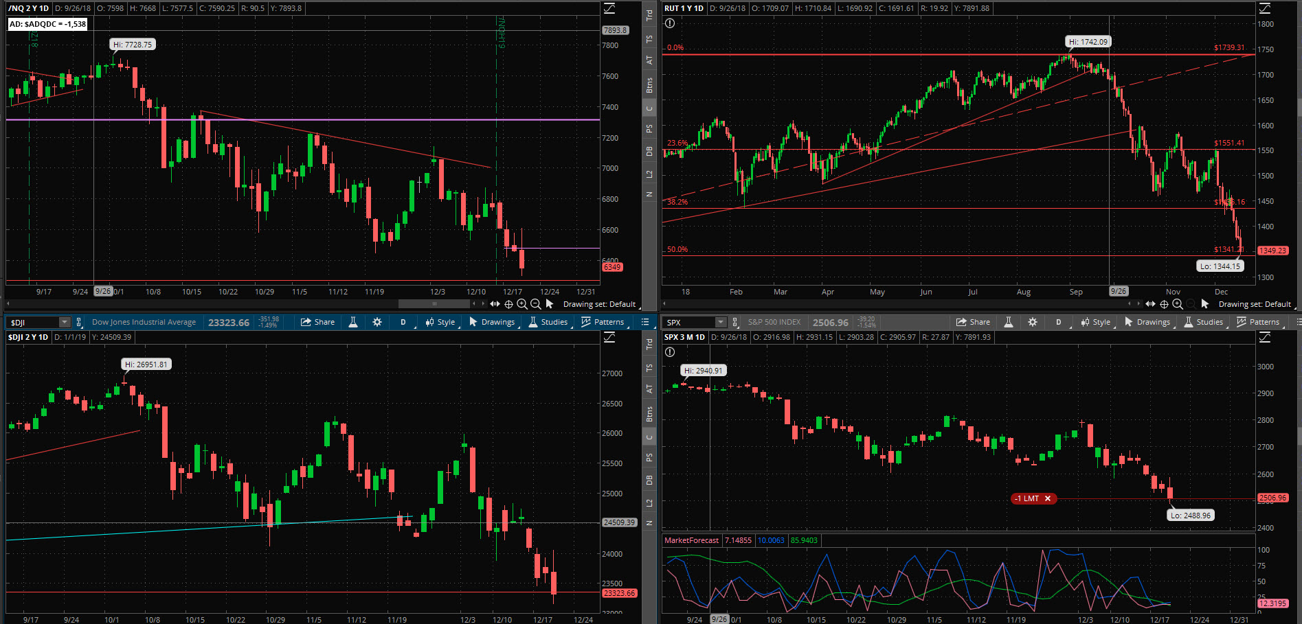Click the flask icon in $DJI toolbar

[x=353, y=322]
